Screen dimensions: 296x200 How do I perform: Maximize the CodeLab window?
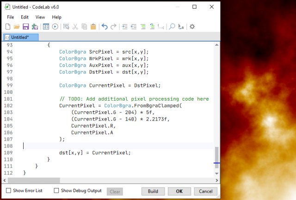194,7
